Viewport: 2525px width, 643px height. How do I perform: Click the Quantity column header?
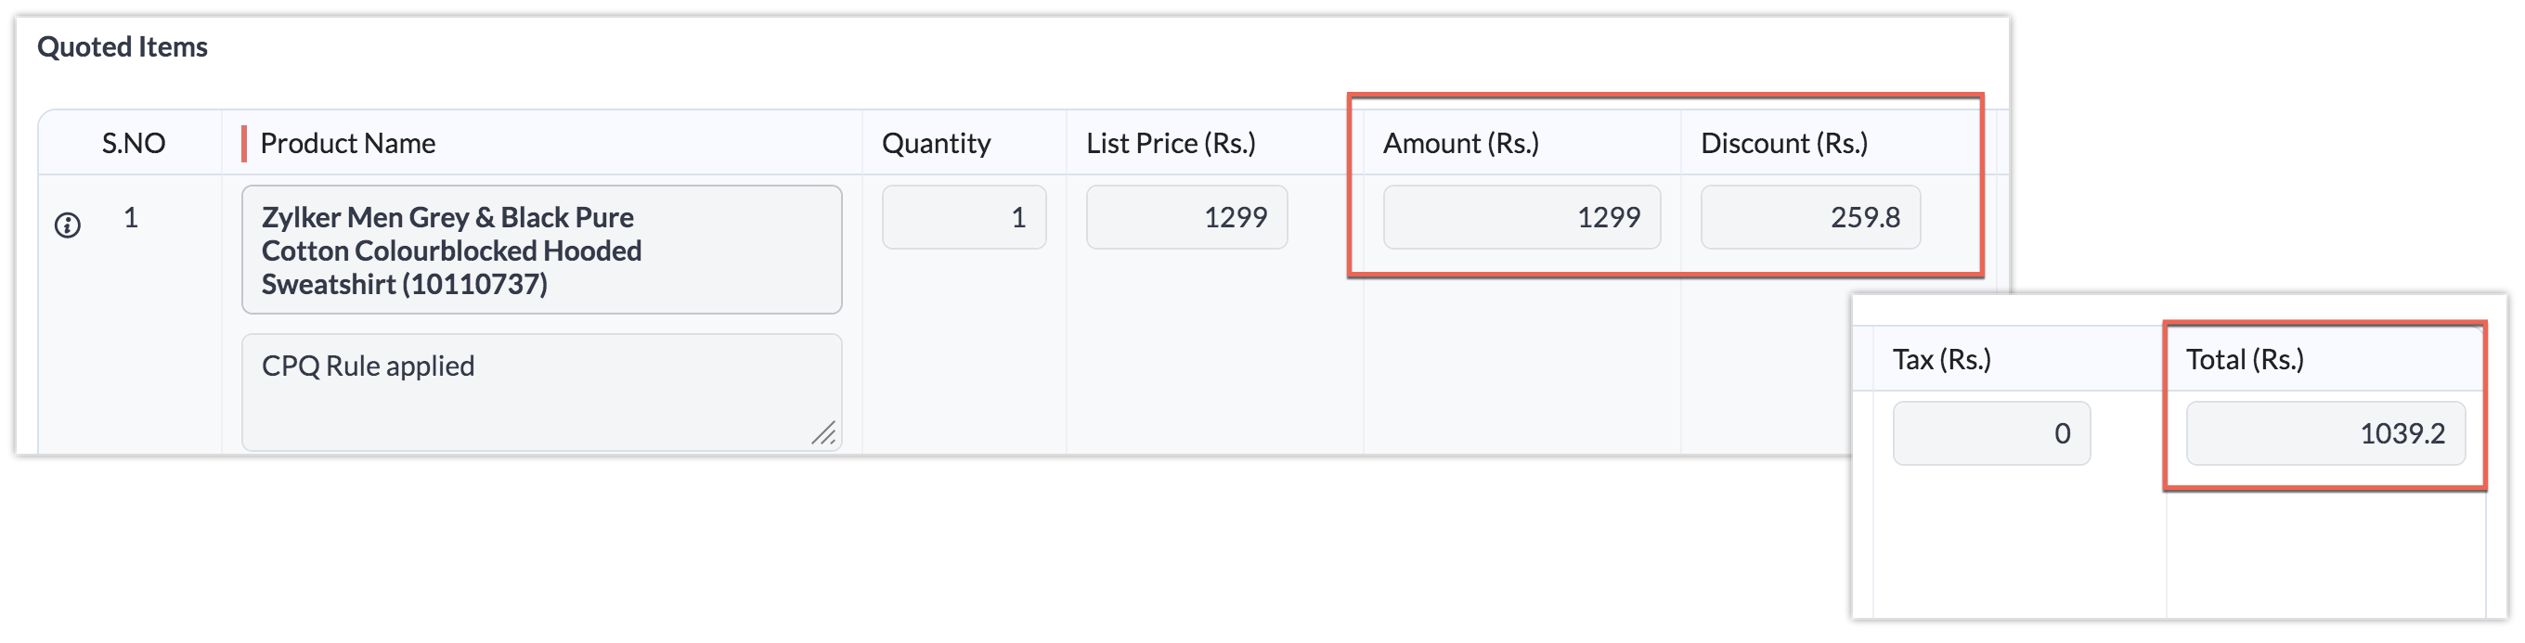click(x=936, y=143)
